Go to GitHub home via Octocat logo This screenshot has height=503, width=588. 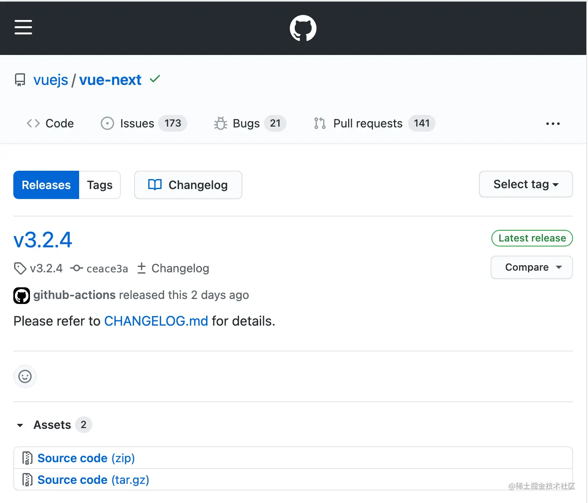click(303, 28)
